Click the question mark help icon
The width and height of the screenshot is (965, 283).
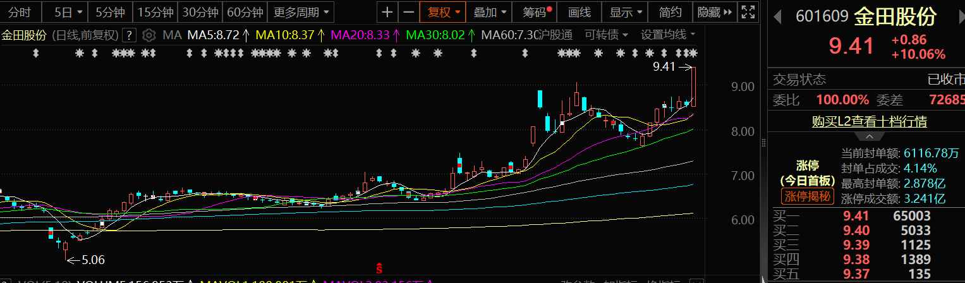tap(129, 35)
